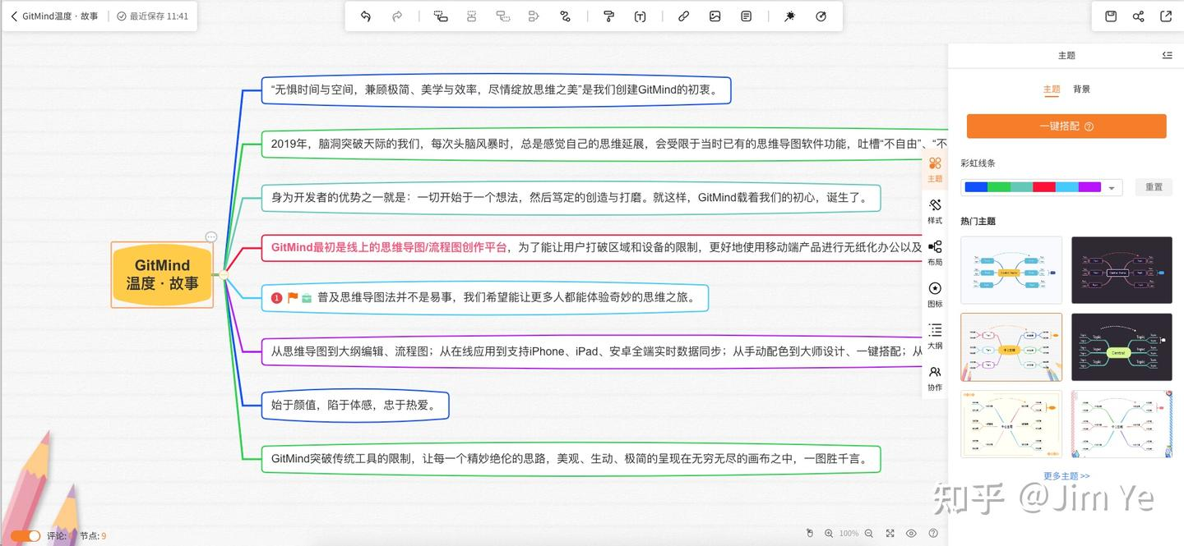This screenshot has width=1184, height=546.
Task: Insert a child node from toolbar
Action: [x=441, y=16]
